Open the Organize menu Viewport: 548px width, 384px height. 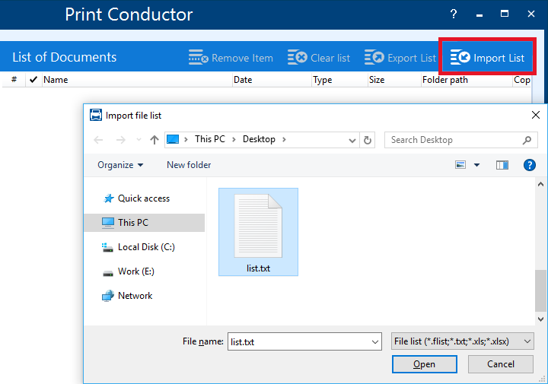[120, 165]
